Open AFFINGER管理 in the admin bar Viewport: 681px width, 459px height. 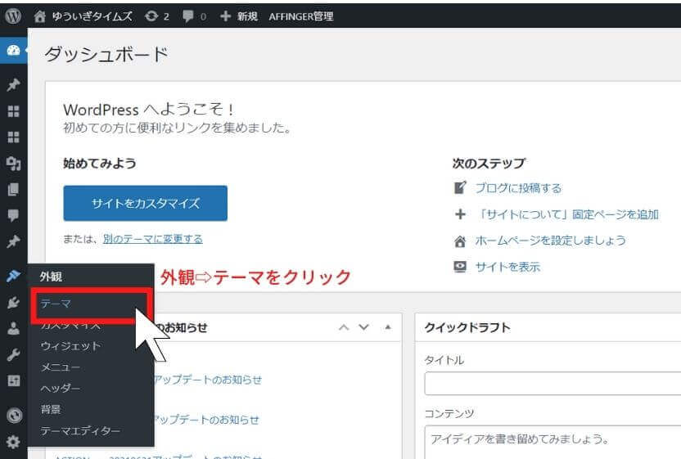pyautogui.click(x=301, y=16)
